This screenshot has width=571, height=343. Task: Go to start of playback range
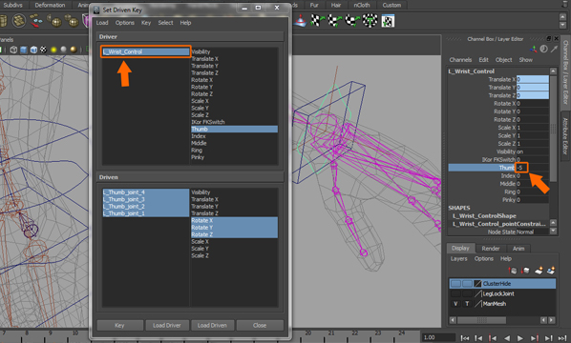tap(465, 338)
